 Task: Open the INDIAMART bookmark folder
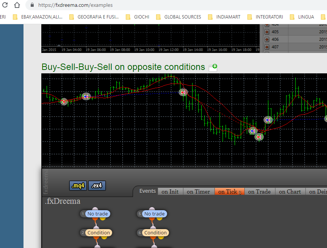tap(224, 17)
